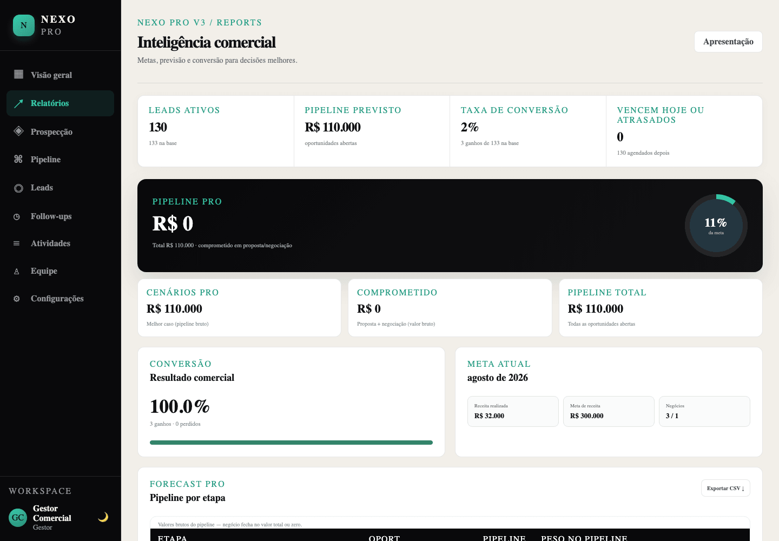The width and height of the screenshot is (779, 541).
Task: Click the Pipeline Previsto stat card
Action: [372, 131]
